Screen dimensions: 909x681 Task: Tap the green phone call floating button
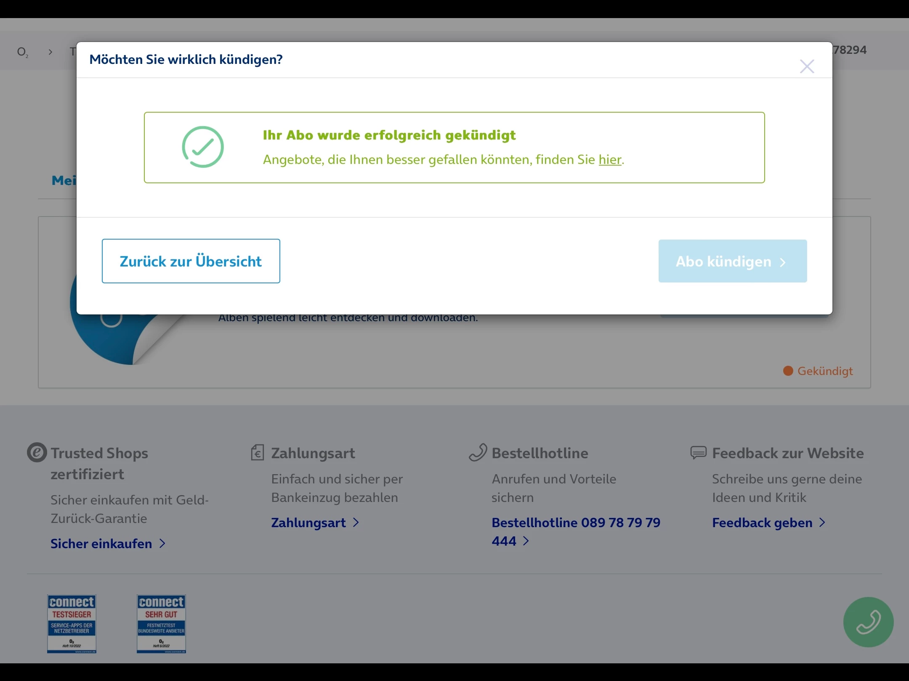pyautogui.click(x=868, y=622)
